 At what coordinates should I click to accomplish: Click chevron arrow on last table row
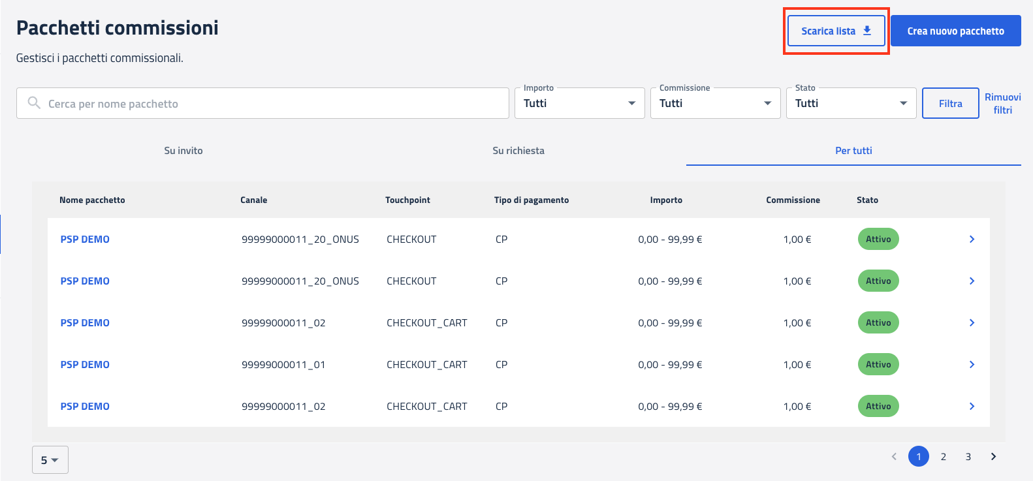[x=972, y=407]
